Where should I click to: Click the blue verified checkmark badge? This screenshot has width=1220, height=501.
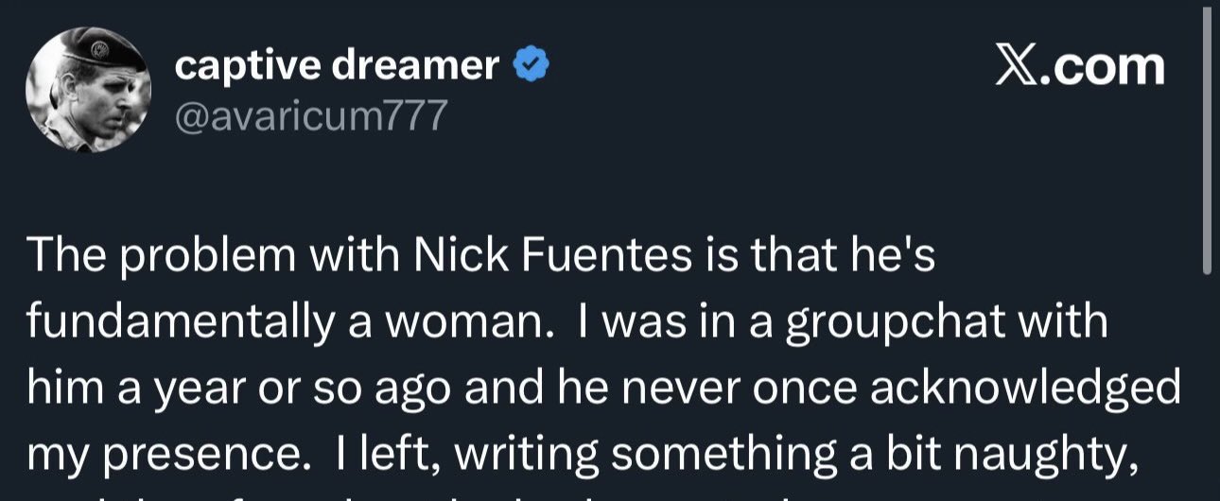(532, 66)
